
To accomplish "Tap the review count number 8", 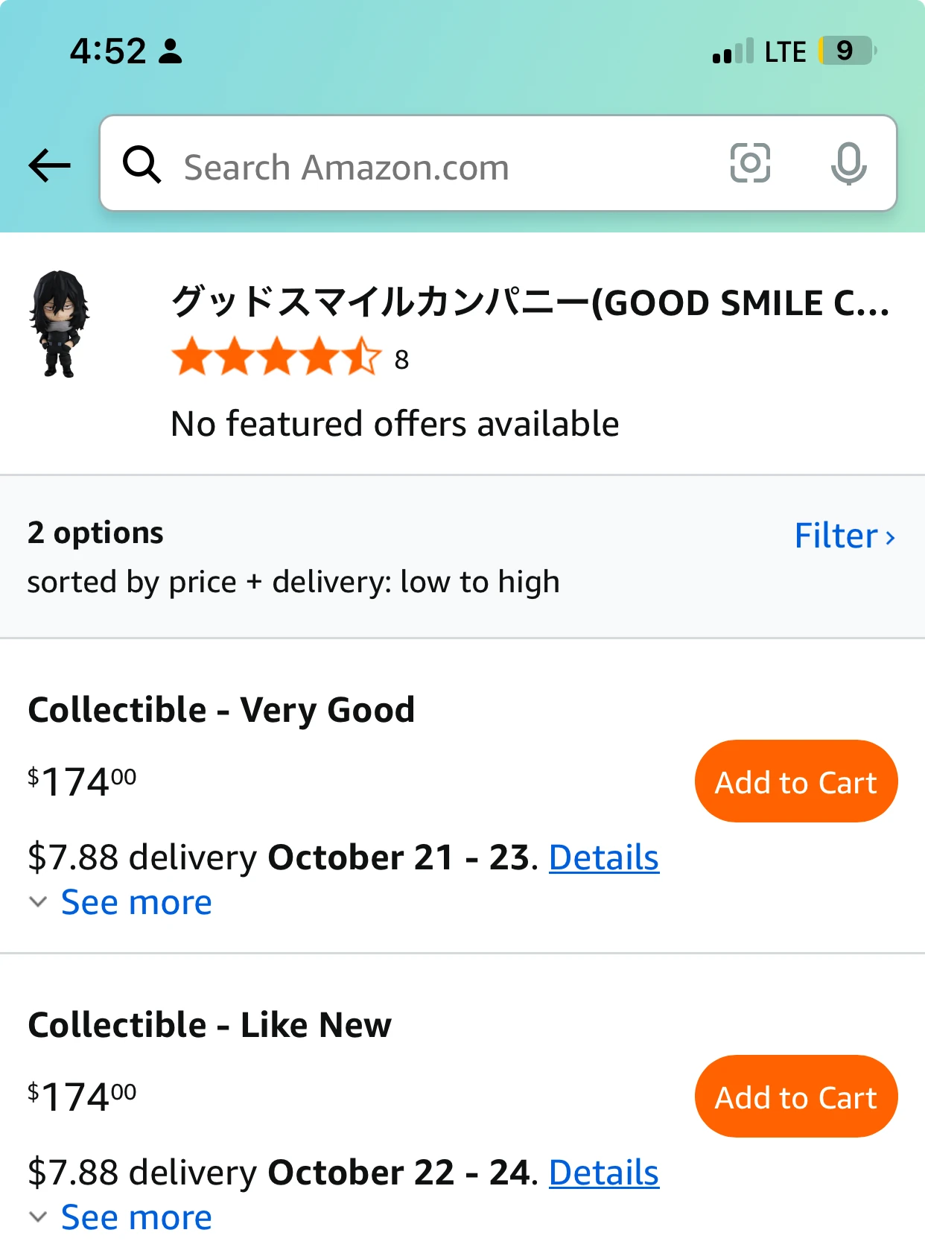I will point(401,360).
